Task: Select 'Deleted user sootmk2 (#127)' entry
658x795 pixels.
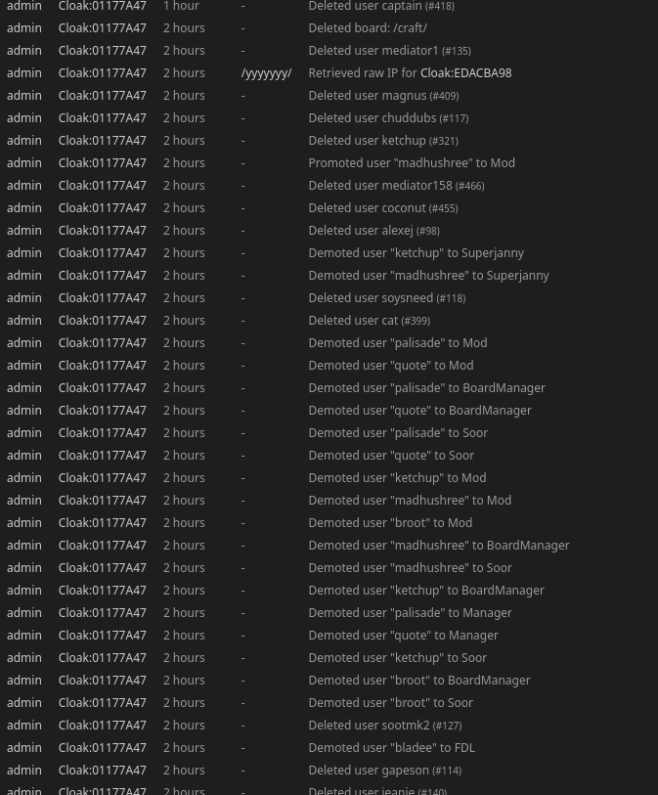Action: (385, 726)
